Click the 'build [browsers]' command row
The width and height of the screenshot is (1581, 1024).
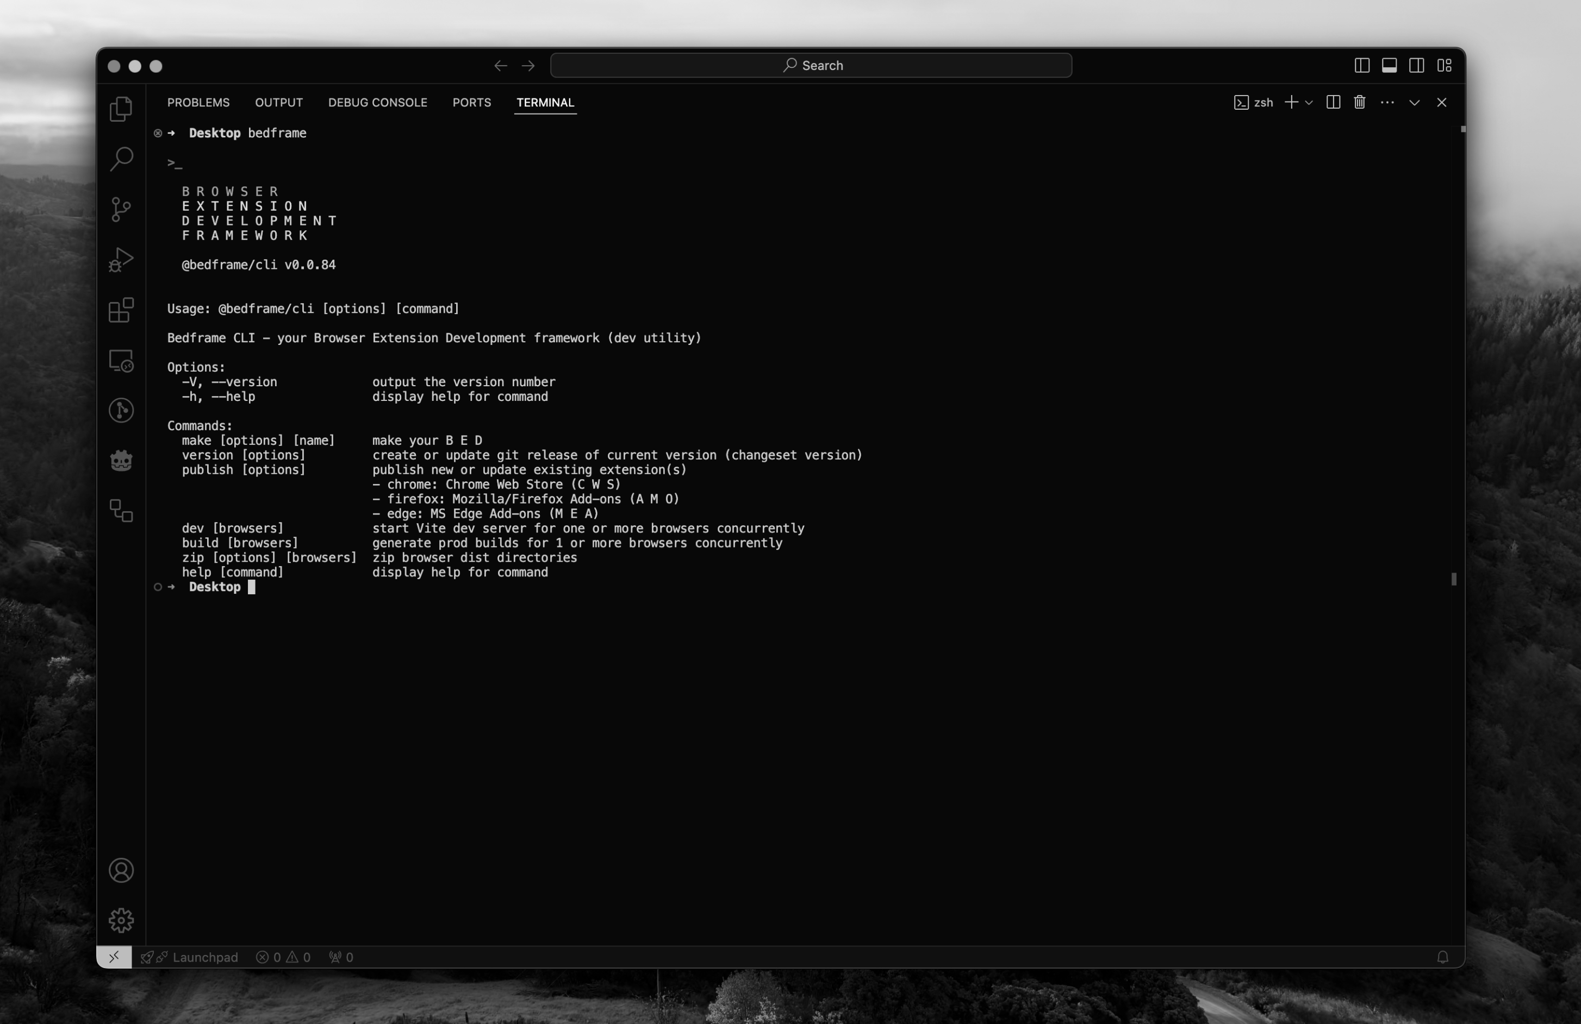pyautogui.click(x=482, y=543)
